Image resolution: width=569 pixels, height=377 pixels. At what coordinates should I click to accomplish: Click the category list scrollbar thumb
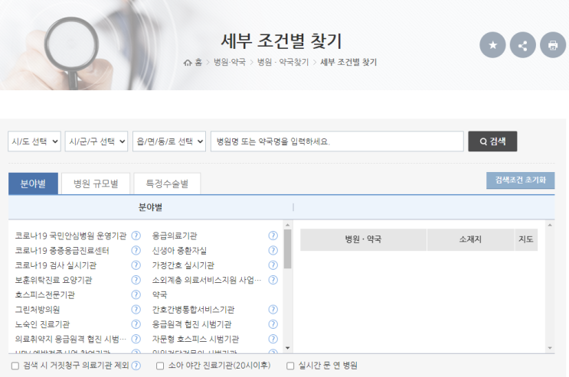point(287,249)
